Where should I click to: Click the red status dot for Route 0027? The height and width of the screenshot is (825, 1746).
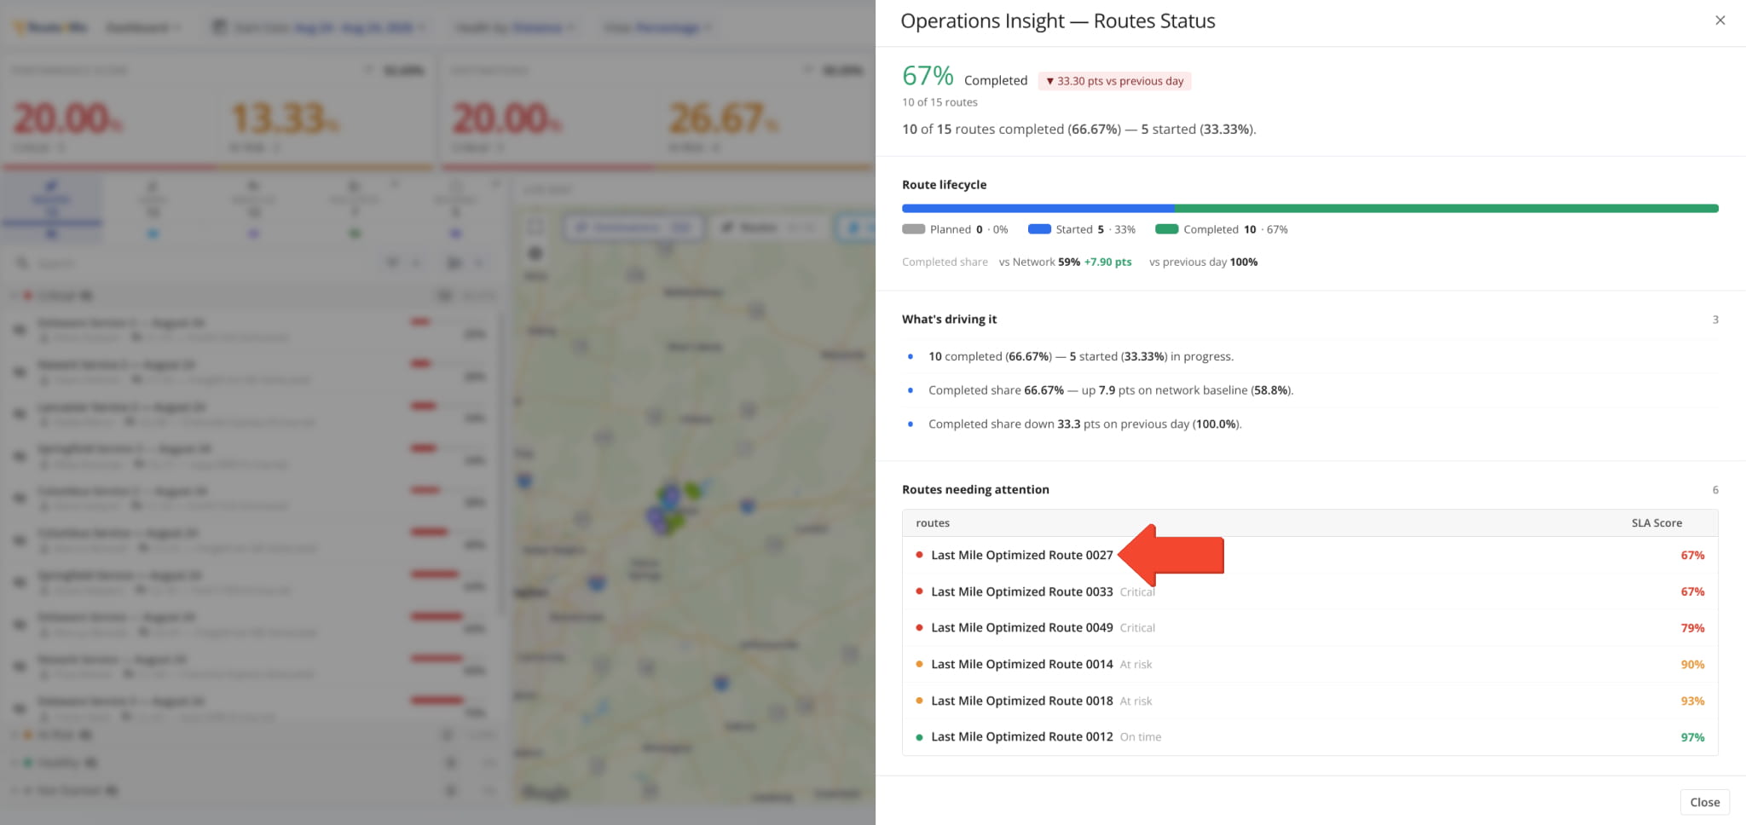(919, 555)
